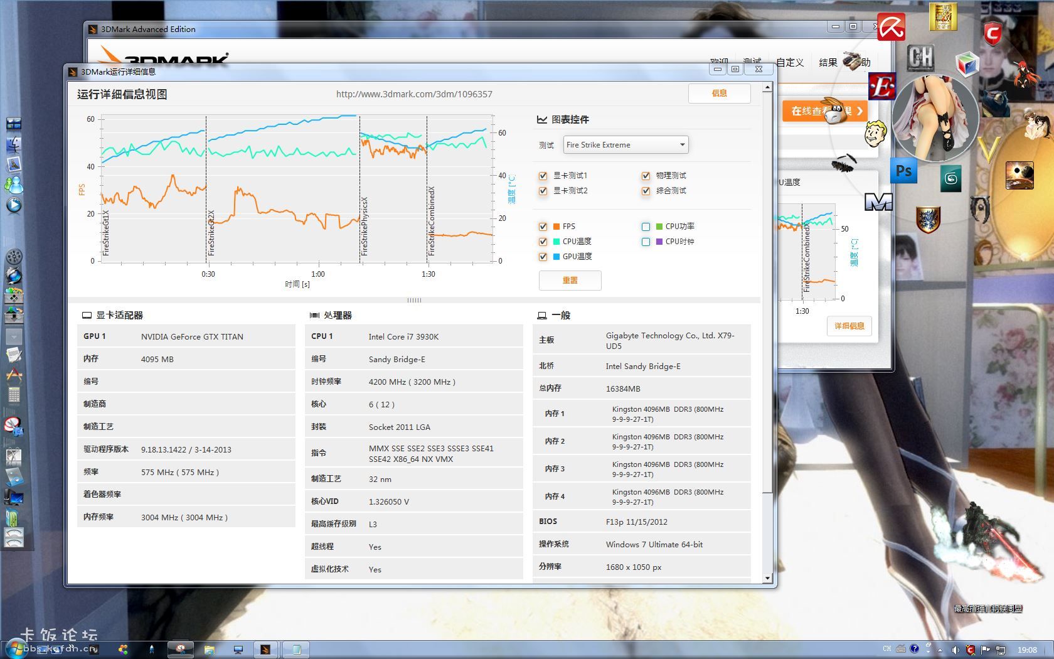The width and height of the screenshot is (1054, 659).
Task: Uncheck the 综合测试 checkbox
Action: (646, 191)
